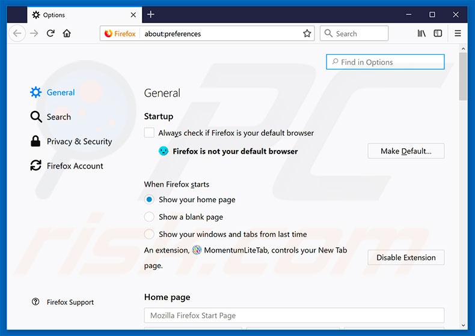Click the Firefox Support question mark icon
The image size is (475, 336).
[35, 302]
